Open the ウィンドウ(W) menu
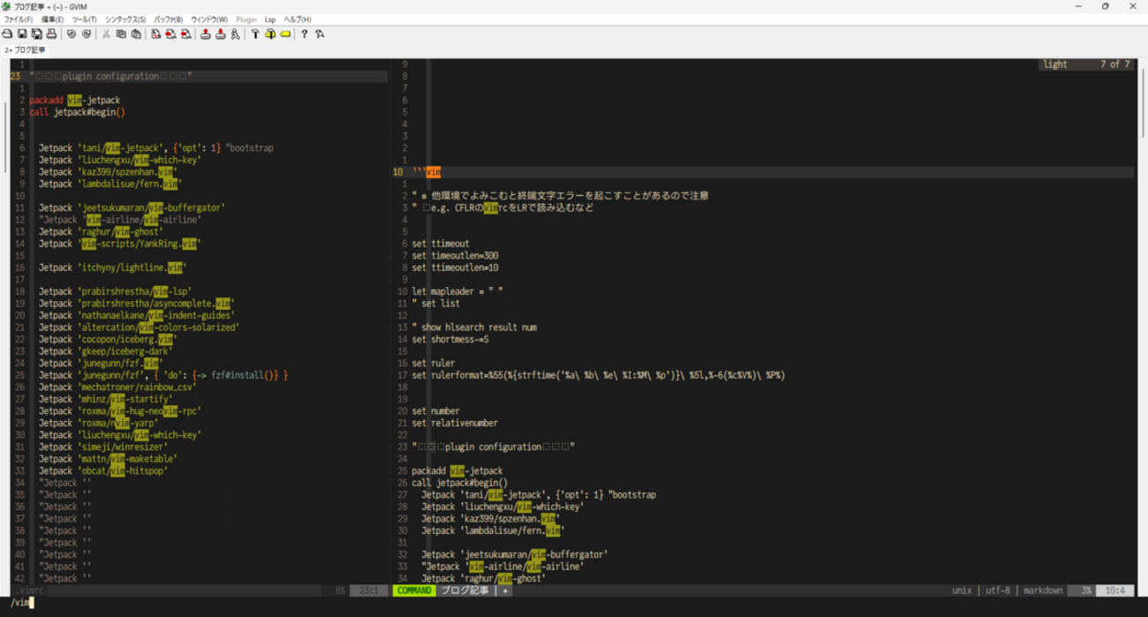Viewport: 1148px width, 617px height. pyautogui.click(x=209, y=19)
